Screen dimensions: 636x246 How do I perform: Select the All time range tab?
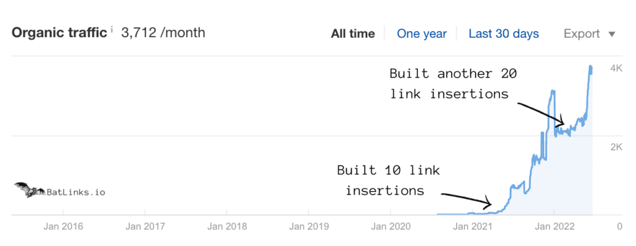(x=353, y=33)
